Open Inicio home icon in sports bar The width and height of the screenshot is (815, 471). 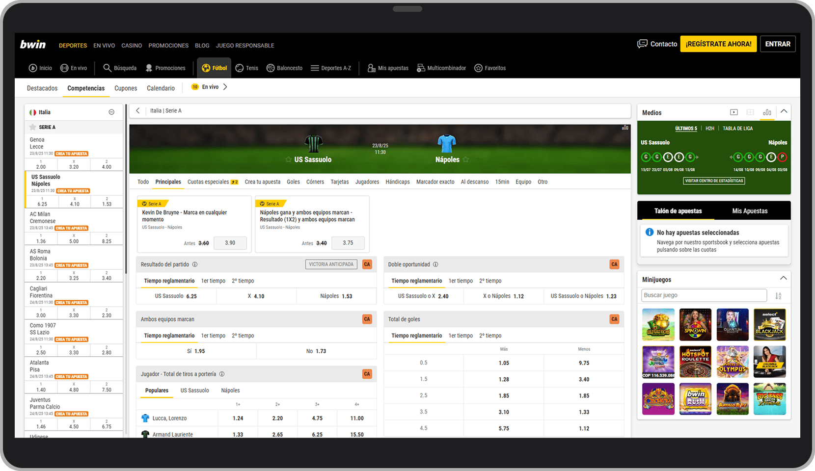click(x=33, y=68)
